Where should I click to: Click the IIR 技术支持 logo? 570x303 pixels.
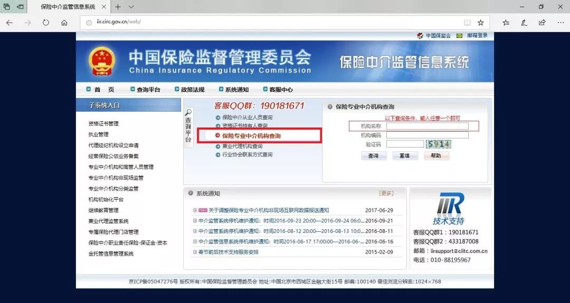(x=450, y=208)
